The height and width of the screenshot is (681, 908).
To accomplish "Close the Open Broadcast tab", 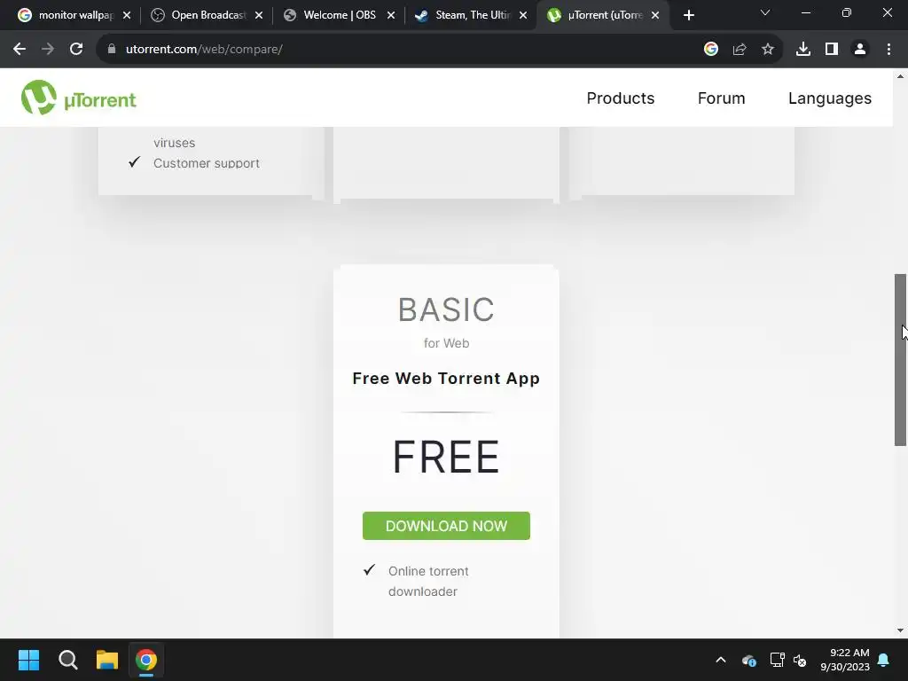I will click(x=259, y=16).
